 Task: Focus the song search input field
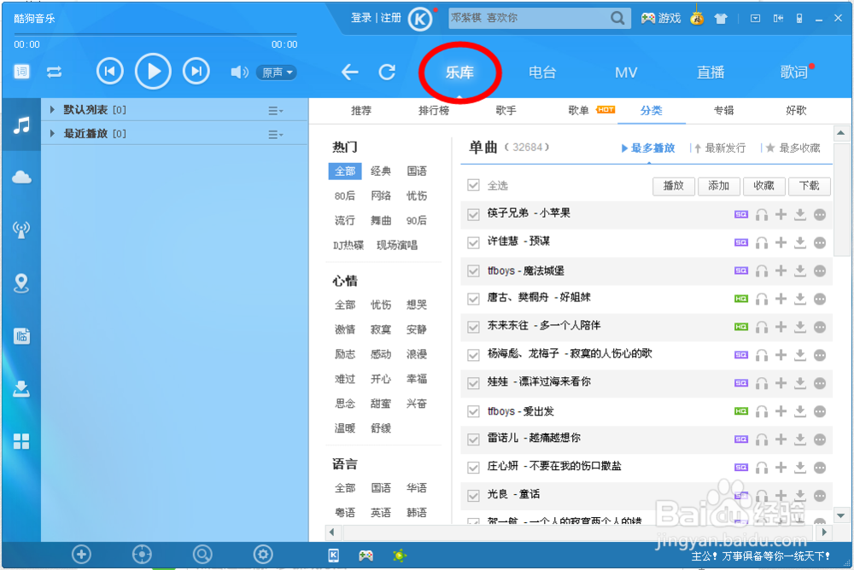[x=529, y=18]
